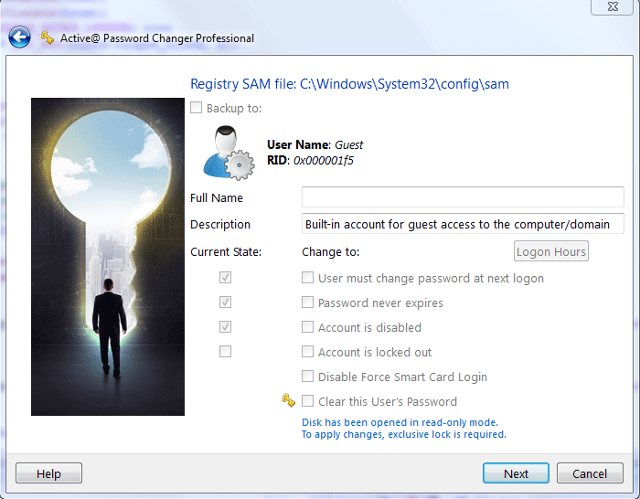Click in the Description field
This screenshot has width=640, height=499.
pos(463,224)
